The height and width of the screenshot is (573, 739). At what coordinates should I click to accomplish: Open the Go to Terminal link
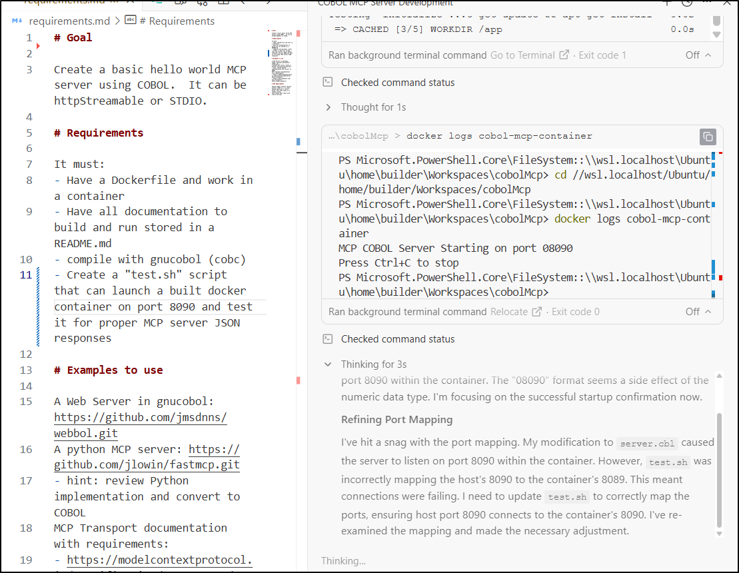522,55
